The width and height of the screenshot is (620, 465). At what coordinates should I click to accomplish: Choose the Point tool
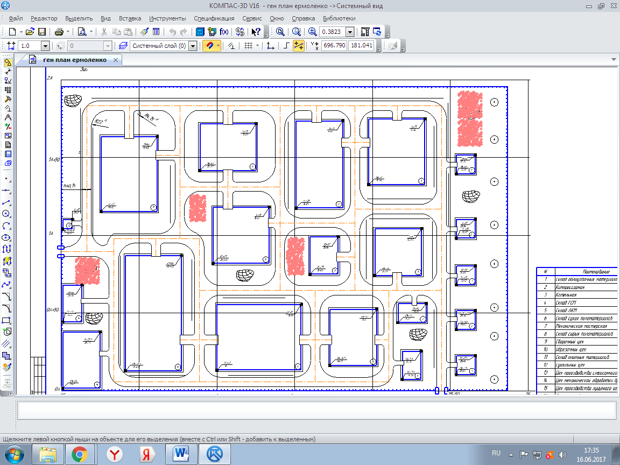coord(6,179)
